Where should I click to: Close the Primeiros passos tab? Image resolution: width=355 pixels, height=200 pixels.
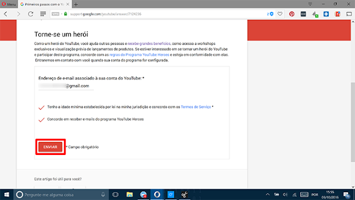coord(68,4)
